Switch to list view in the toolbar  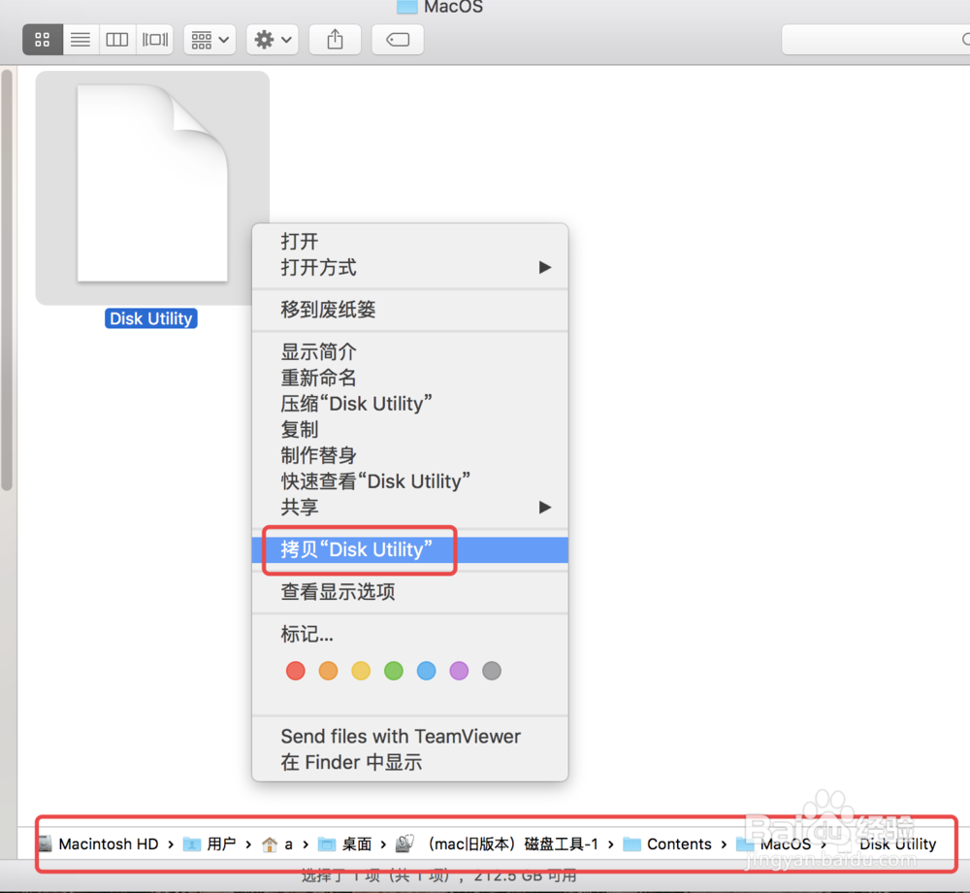[x=81, y=39]
